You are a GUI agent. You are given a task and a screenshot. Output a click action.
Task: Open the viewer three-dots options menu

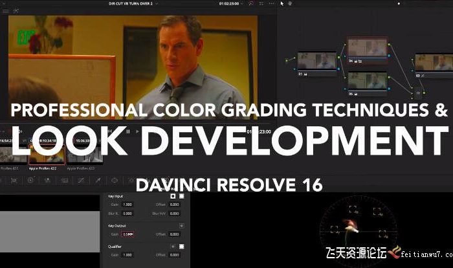pos(272,4)
